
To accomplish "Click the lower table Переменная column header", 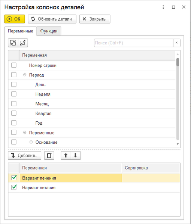I will [x=71, y=168].
